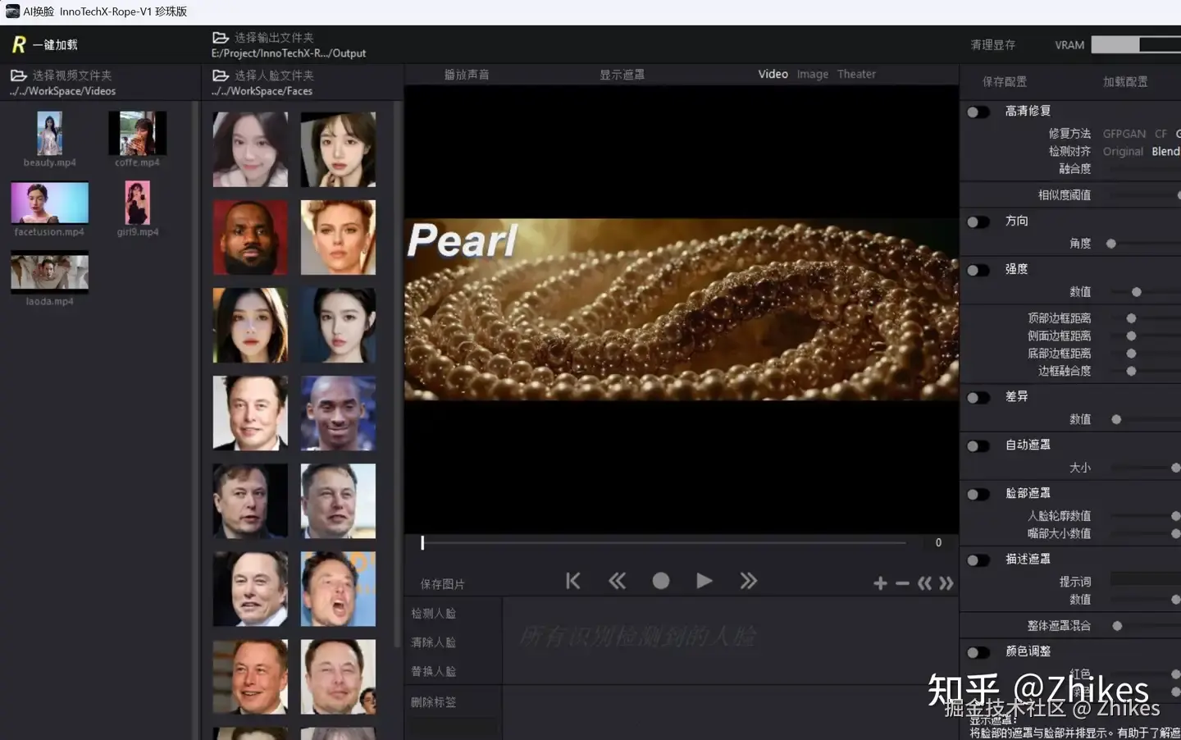Screen dimensions: 1181x740
Task: Click 保存配置 save config
Action: (1005, 82)
